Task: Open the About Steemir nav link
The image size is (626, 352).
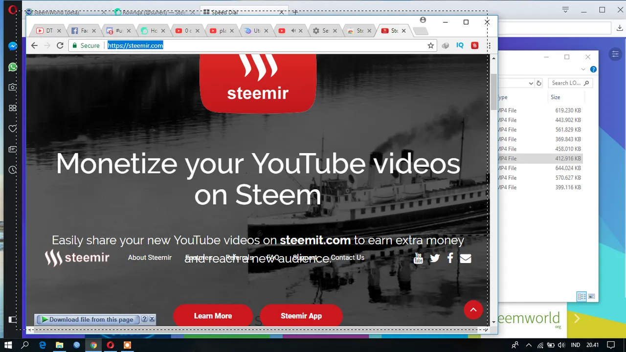Action: pyautogui.click(x=150, y=258)
